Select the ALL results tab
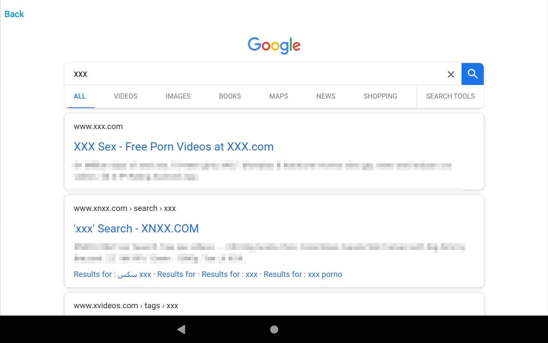 [x=80, y=96]
